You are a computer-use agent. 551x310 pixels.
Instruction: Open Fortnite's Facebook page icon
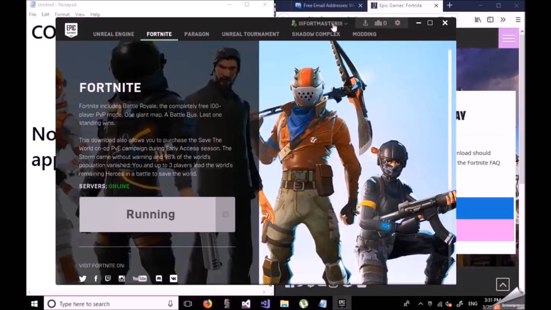click(96, 279)
